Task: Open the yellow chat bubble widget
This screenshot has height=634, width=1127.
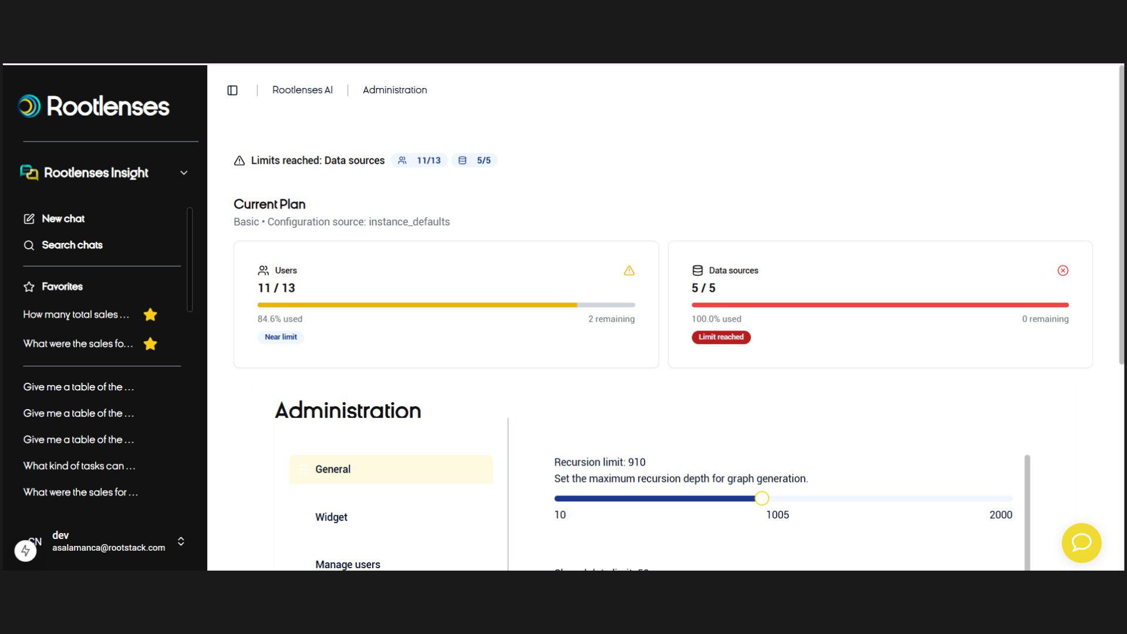Action: pos(1081,543)
